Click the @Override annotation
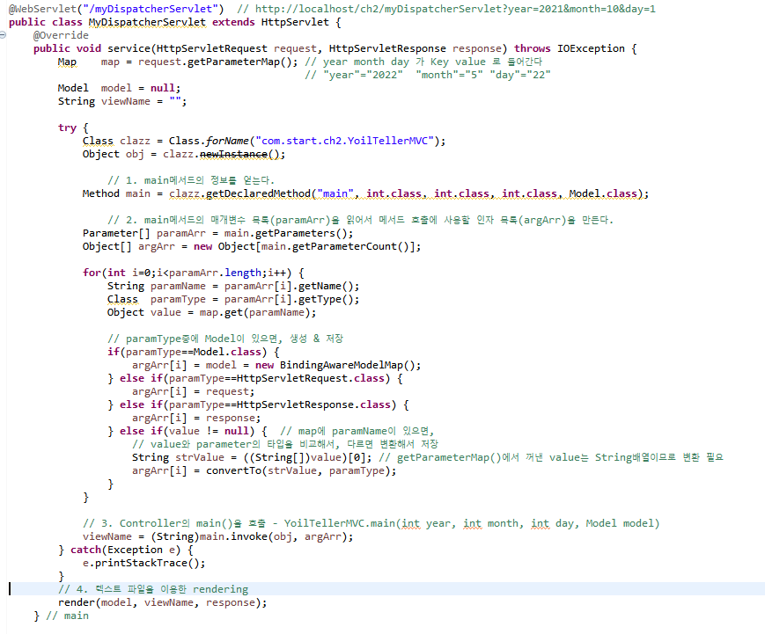This screenshot has height=634, width=765. [61, 35]
